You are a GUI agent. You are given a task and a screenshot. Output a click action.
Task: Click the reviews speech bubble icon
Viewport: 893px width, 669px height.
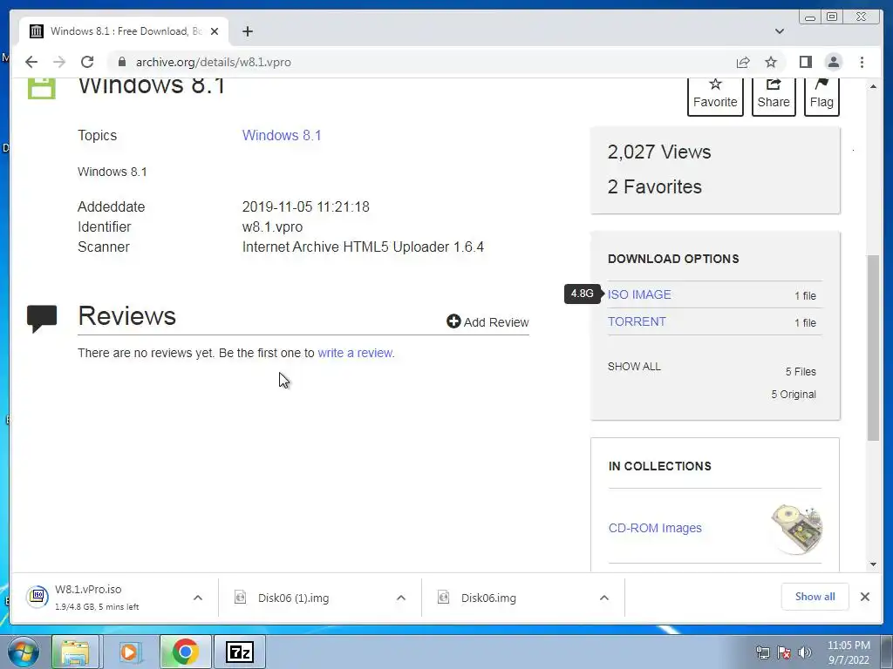[42, 319]
